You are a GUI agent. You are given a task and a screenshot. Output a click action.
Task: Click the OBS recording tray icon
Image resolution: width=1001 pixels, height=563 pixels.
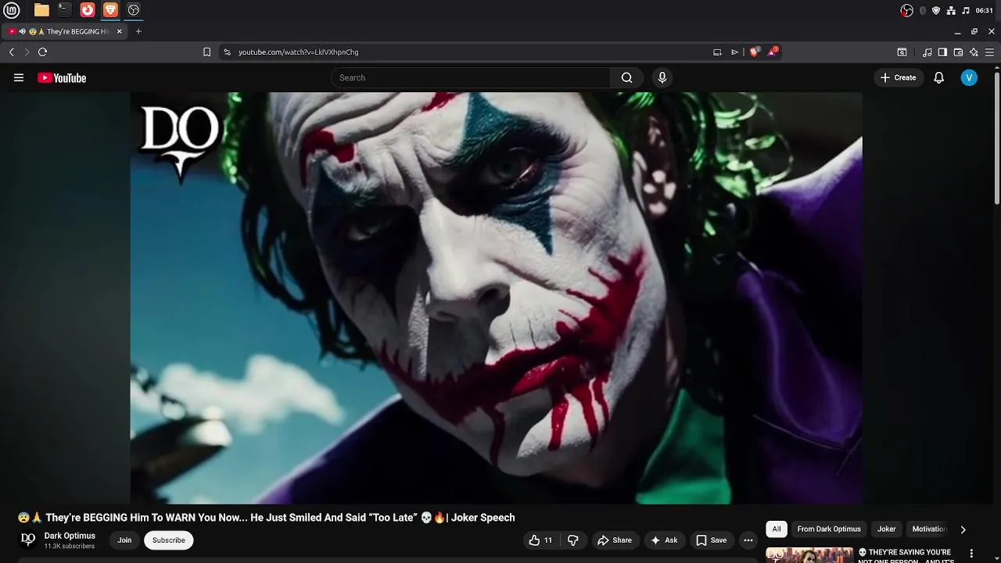click(906, 10)
